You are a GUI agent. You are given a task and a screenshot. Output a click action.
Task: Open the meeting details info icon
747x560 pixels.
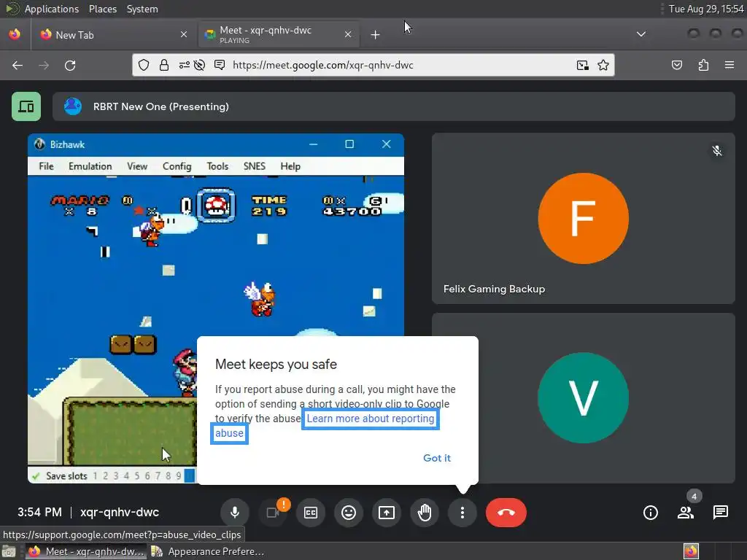point(650,513)
